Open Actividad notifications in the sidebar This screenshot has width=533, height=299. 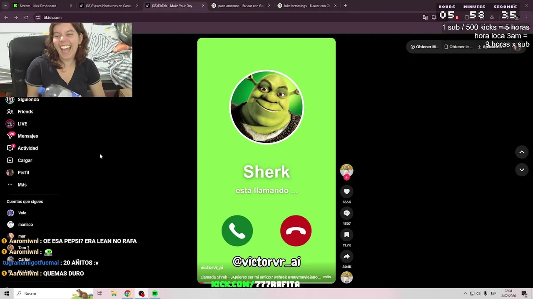(22, 148)
